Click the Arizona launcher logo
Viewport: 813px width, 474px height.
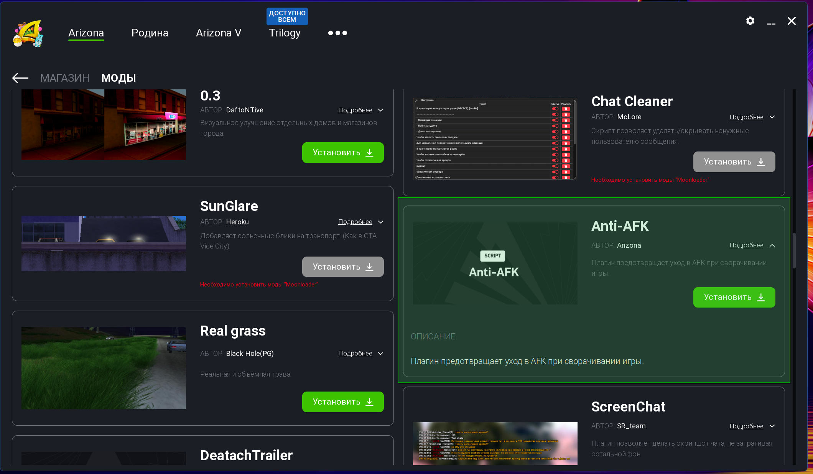28,34
